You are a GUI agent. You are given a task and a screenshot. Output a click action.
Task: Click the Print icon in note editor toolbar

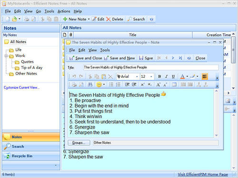coord(74,84)
